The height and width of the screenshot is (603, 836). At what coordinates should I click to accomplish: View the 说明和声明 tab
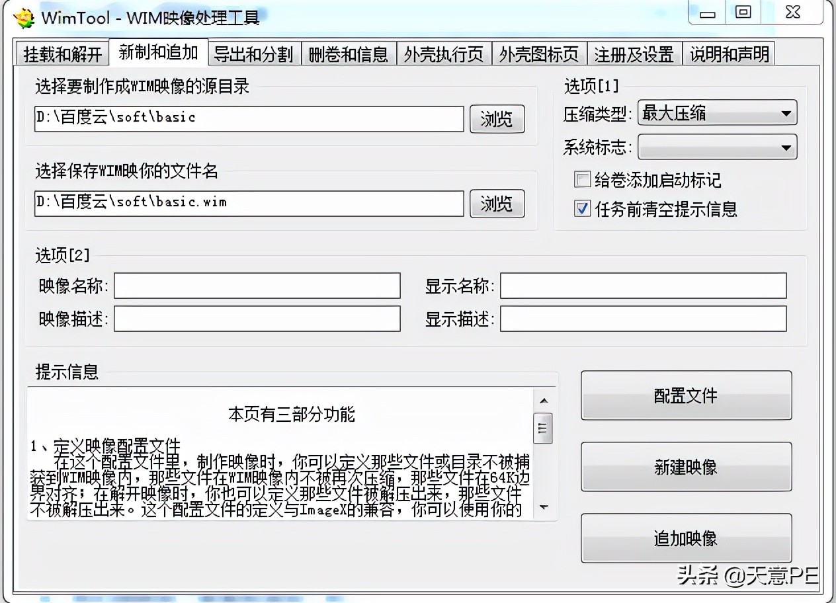pyautogui.click(x=728, y=53)
